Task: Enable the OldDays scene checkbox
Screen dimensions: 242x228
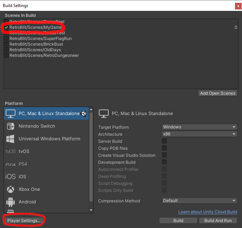Action: coord(6,50)
